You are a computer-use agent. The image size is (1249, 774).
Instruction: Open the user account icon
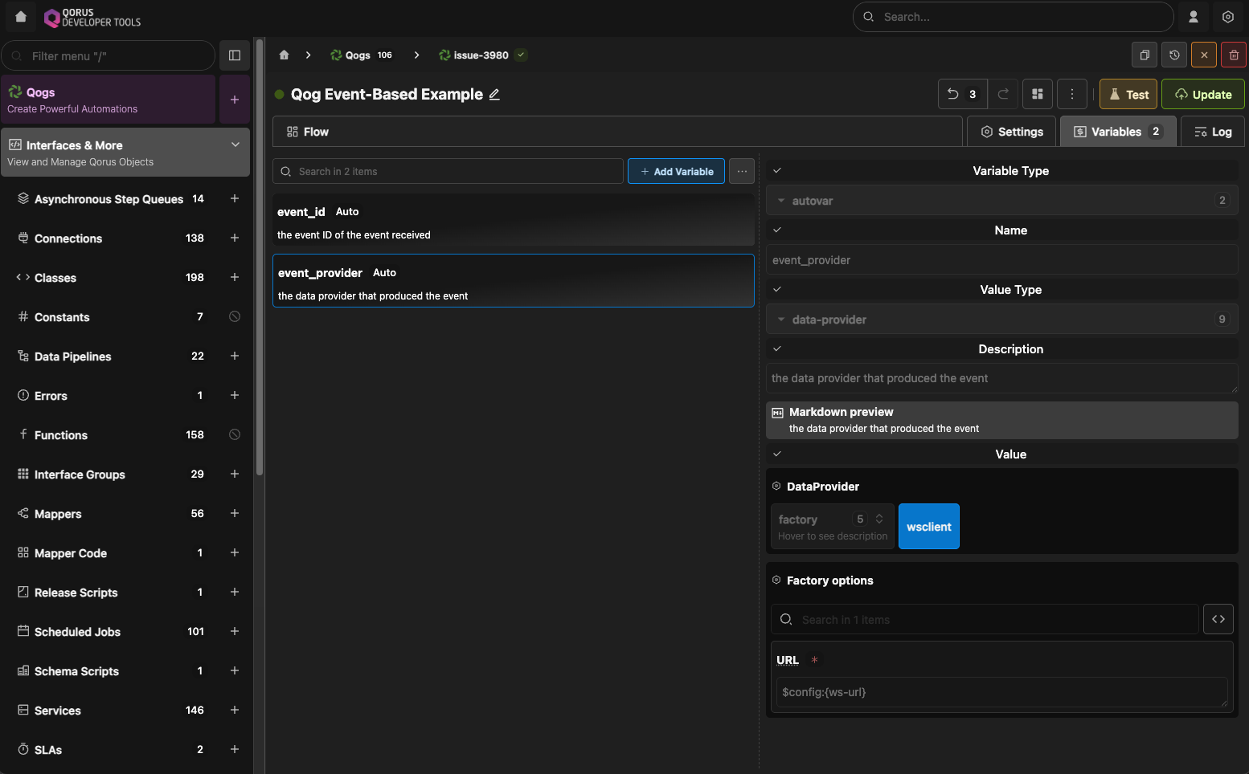1194,17
